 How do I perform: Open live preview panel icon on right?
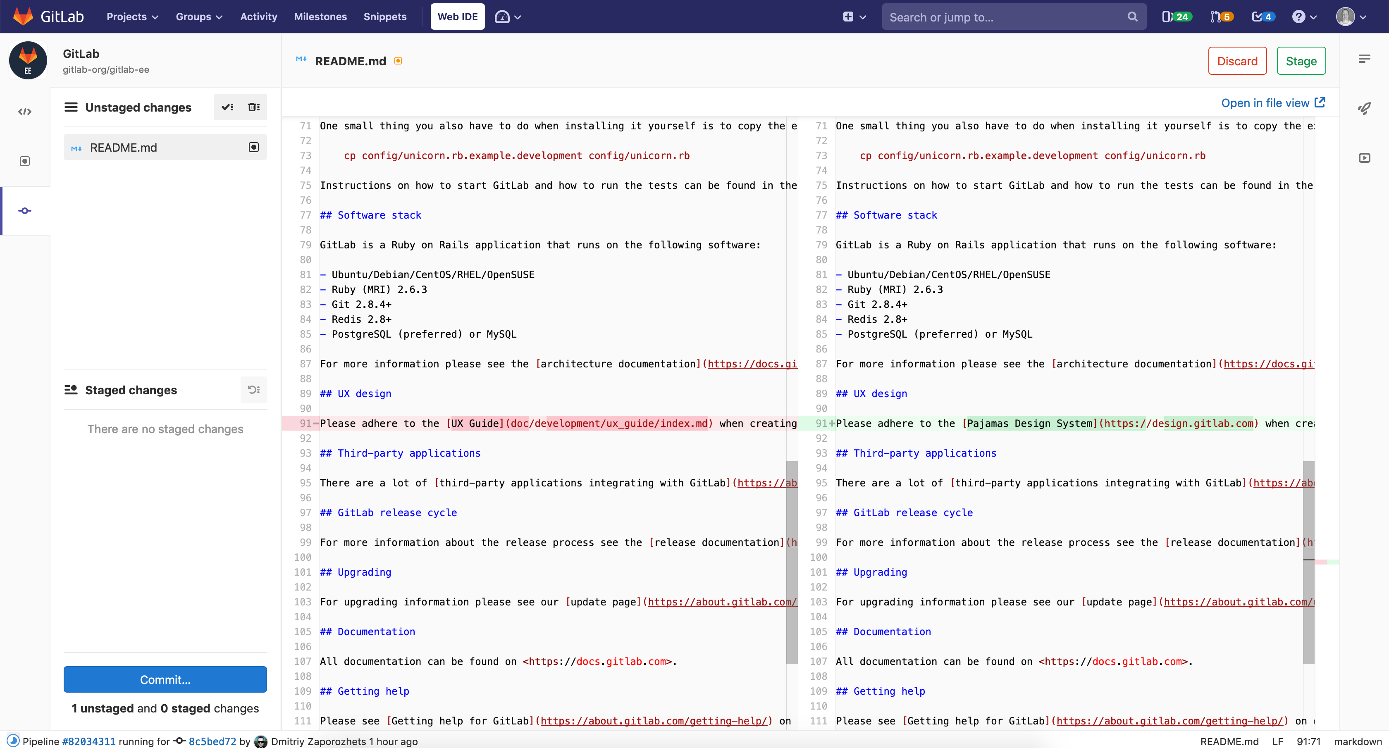[1364, 158]
